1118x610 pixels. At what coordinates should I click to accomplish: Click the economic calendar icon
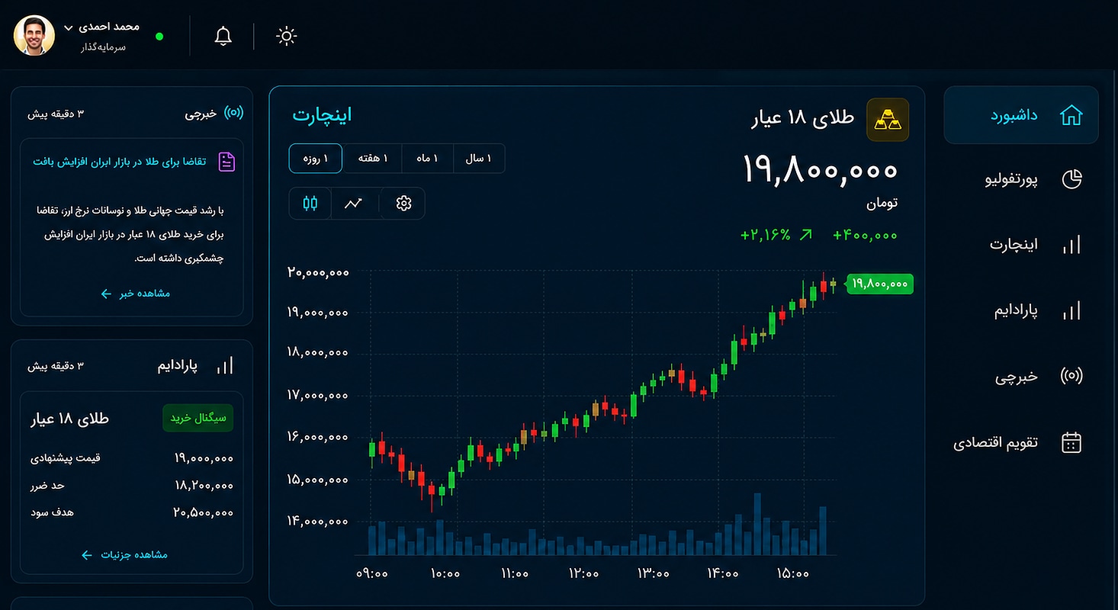point(1071,442)
